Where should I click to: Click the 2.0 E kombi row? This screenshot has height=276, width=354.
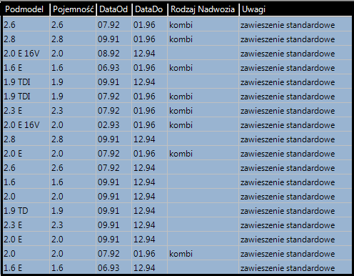177,153
